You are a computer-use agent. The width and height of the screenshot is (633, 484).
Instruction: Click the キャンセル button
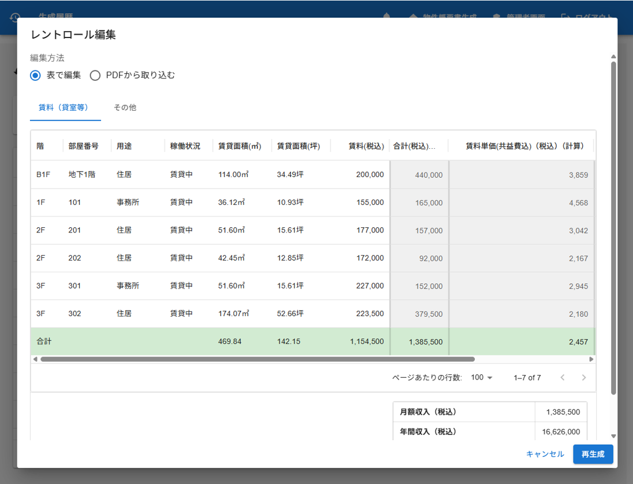[x=545, y=454]
